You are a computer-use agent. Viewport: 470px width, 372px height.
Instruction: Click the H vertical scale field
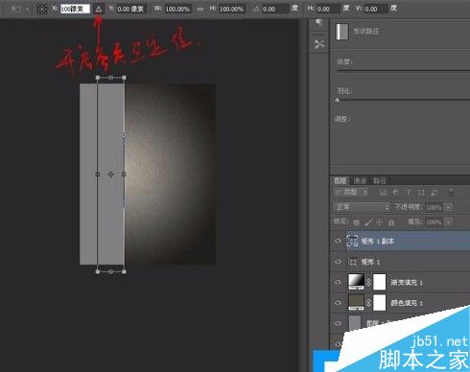tap(231, 9)
